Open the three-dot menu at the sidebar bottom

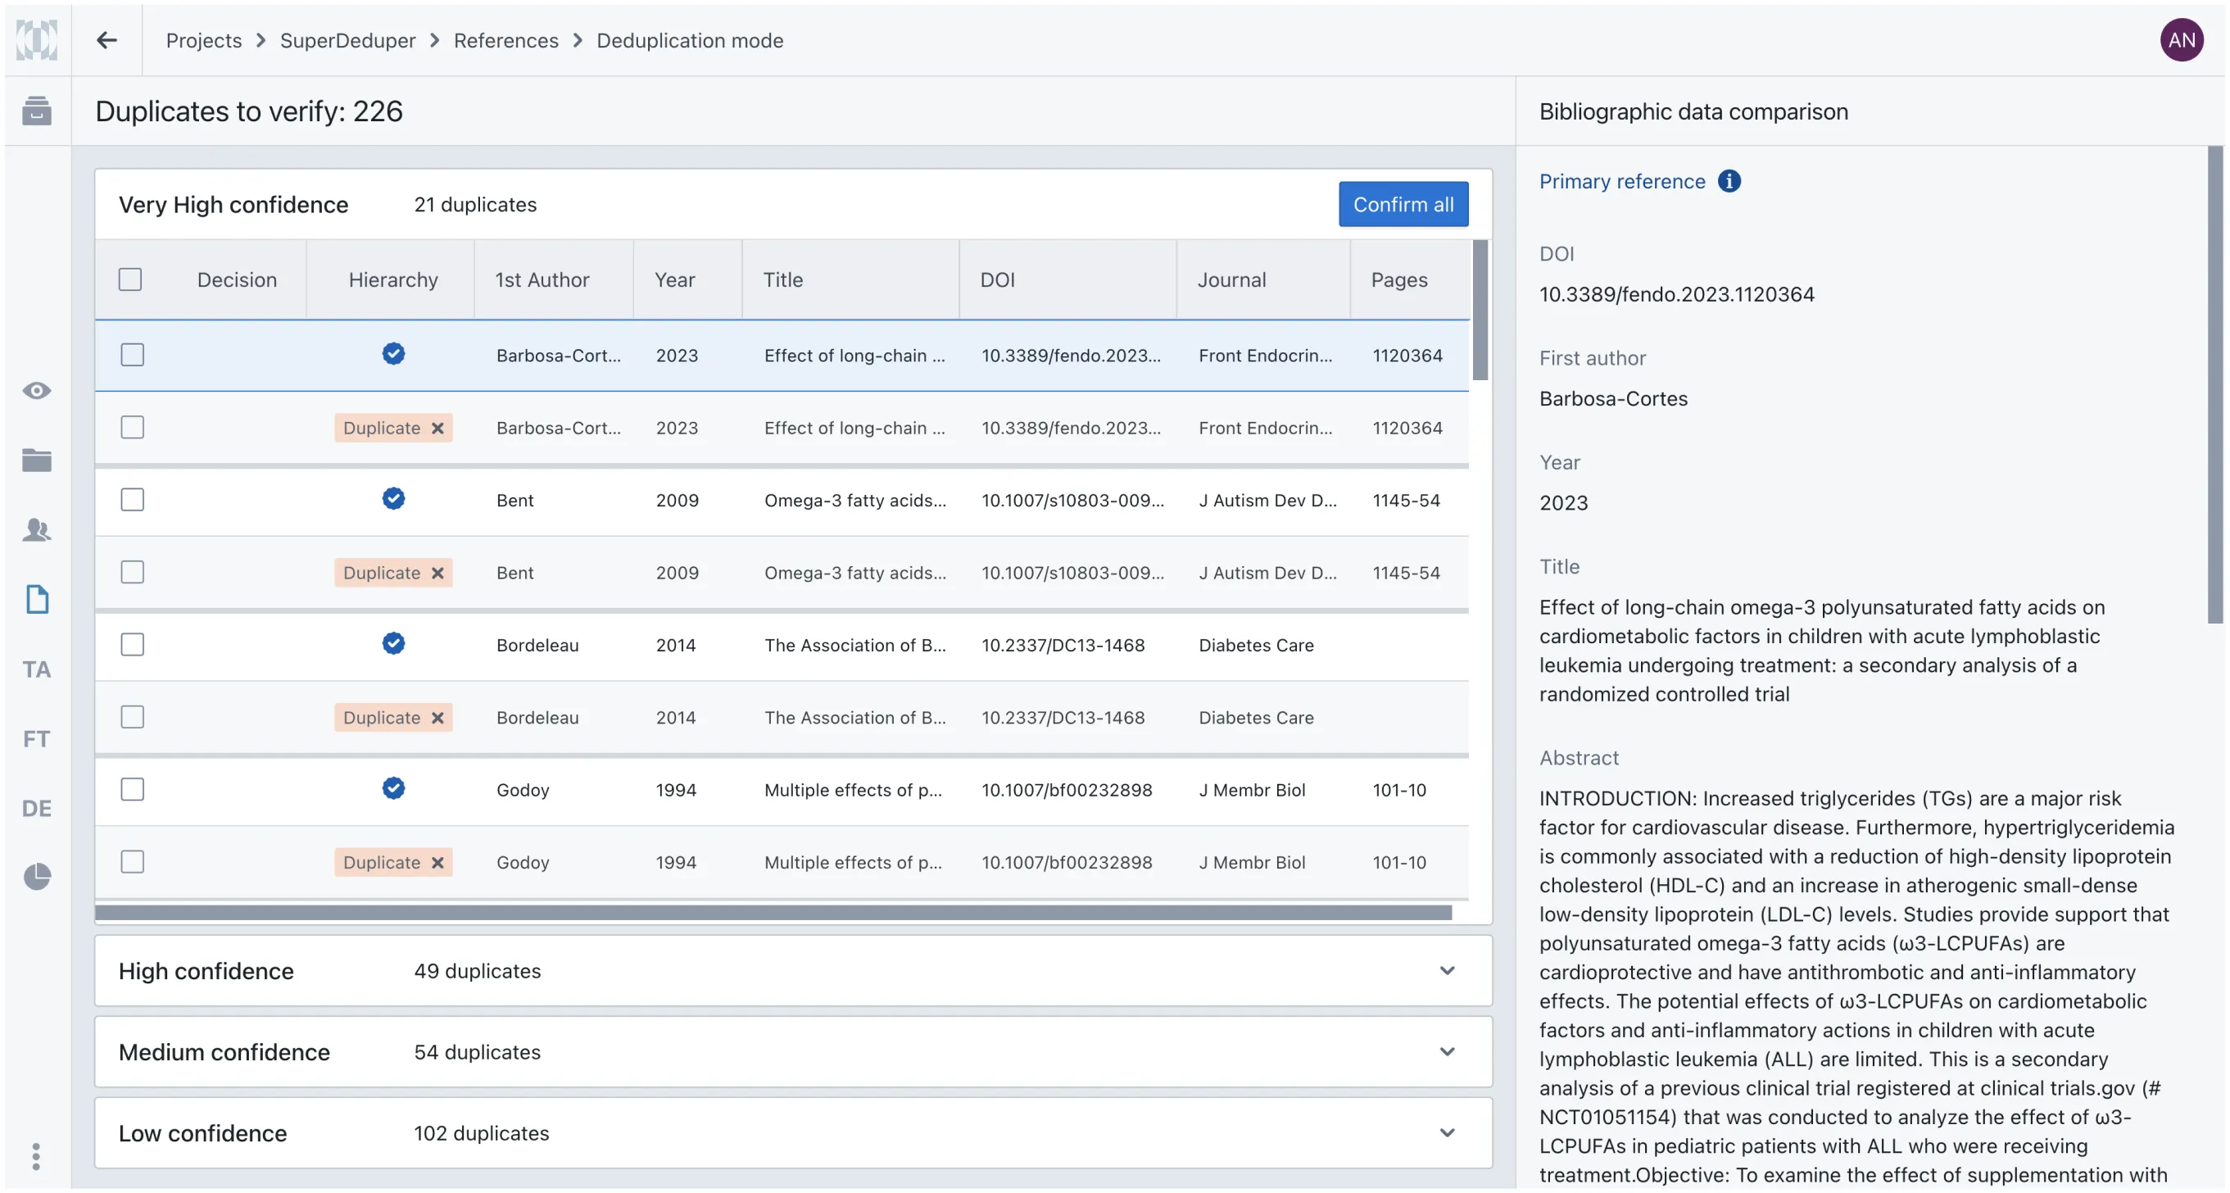(x=36, y=1155)
